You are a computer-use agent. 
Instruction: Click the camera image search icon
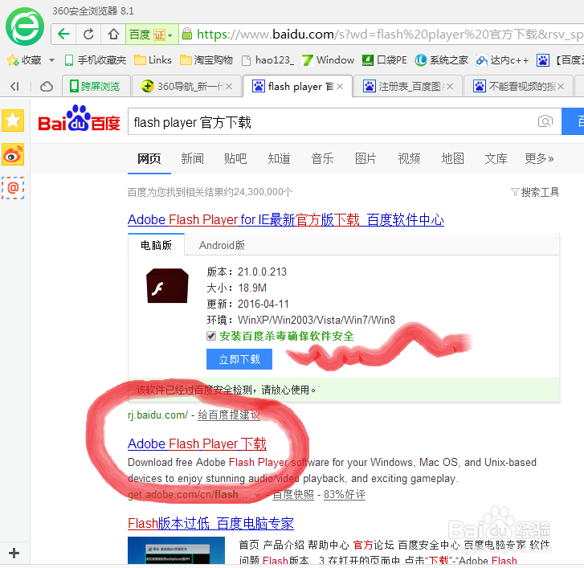click(x=545, y=121)
